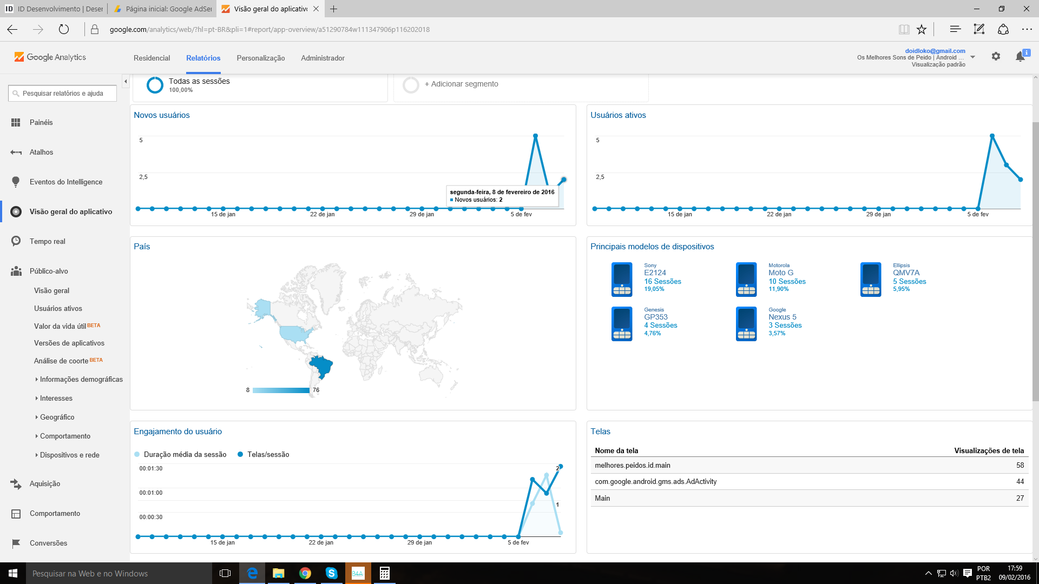Open account selector dropdown arrow
The width and height of the screenshot is (1039, 584).
click(x=972, y=57)
